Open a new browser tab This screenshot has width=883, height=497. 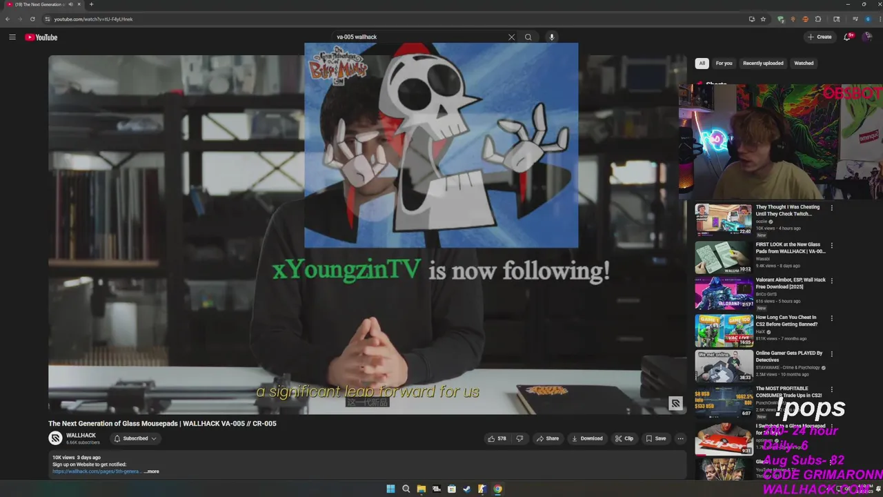(91, 4)
